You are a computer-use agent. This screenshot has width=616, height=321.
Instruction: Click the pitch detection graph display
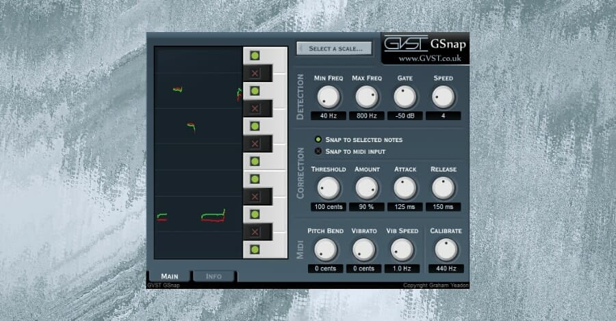tap(198, 152)
